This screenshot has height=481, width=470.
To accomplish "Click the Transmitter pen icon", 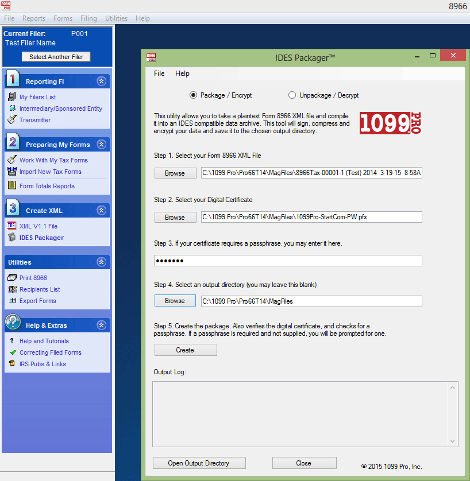I will [x=11, y=119].
